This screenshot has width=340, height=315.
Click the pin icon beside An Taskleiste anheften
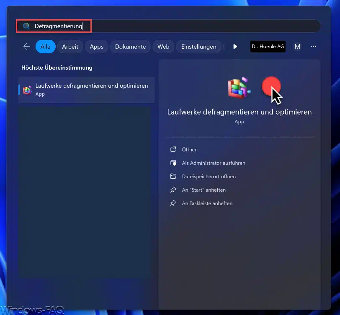tap(173, 203)
